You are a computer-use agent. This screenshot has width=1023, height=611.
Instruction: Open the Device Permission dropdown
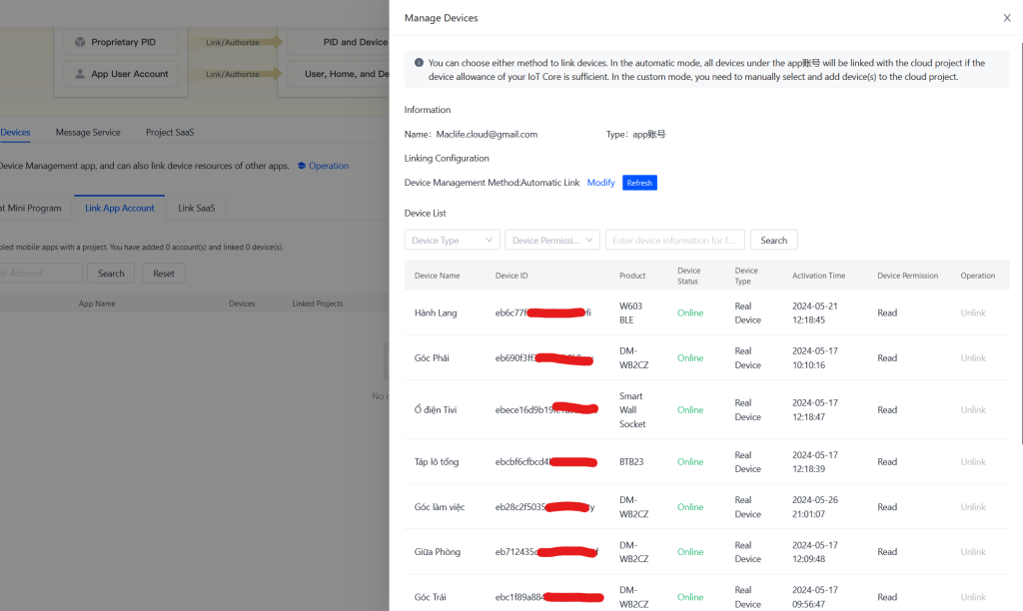tap(552, 240)
